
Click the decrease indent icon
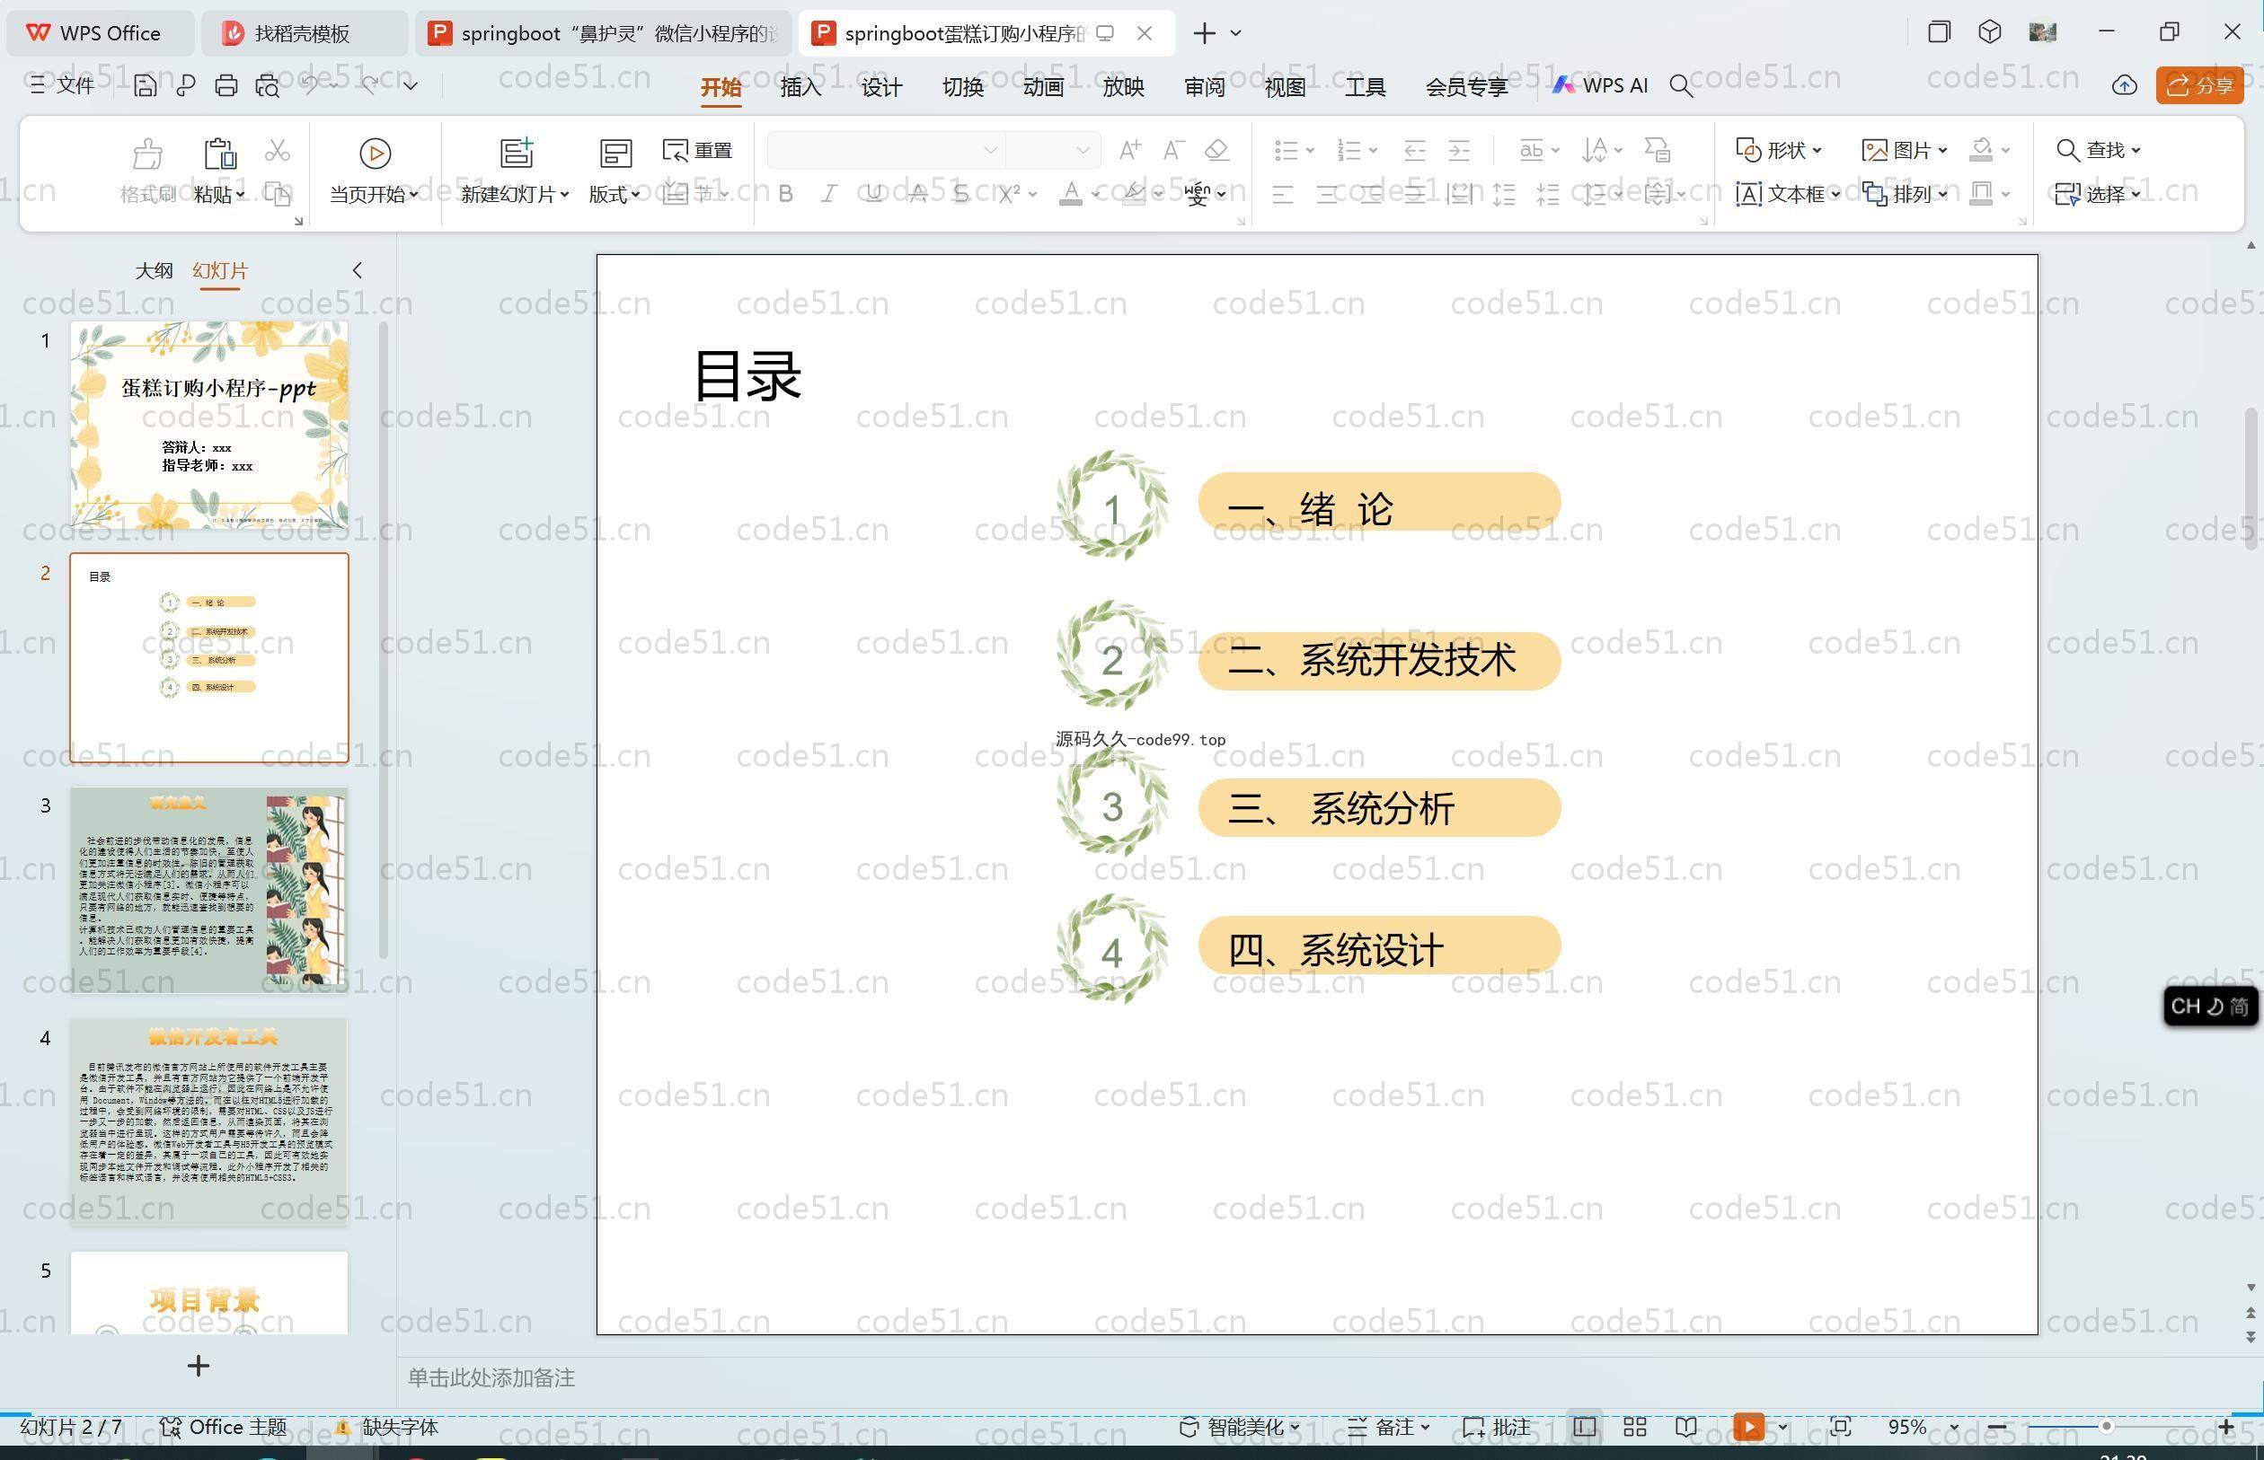pyautogui.click(x=1415, y=150)
